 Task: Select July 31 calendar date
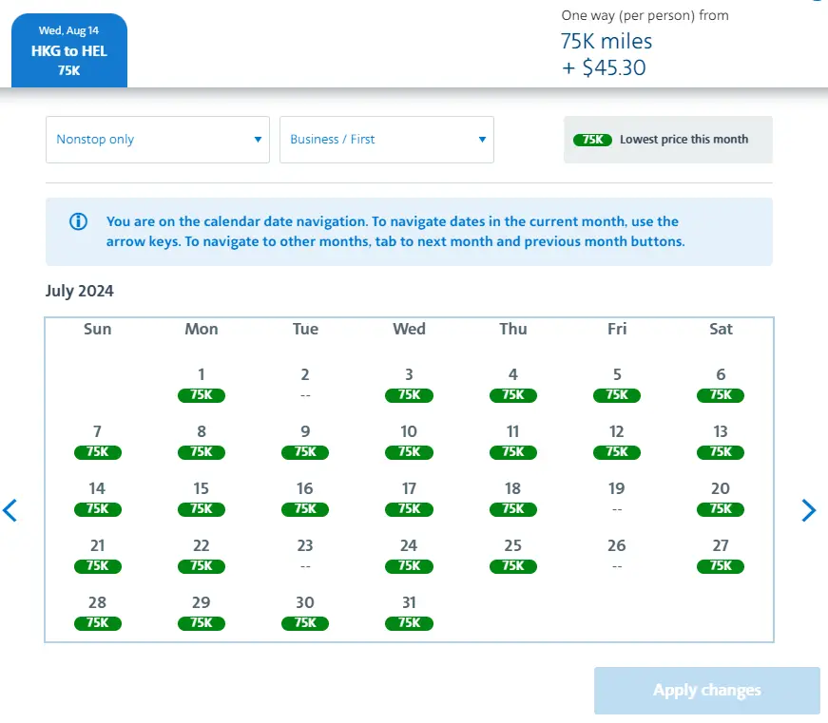coord(409,612)
